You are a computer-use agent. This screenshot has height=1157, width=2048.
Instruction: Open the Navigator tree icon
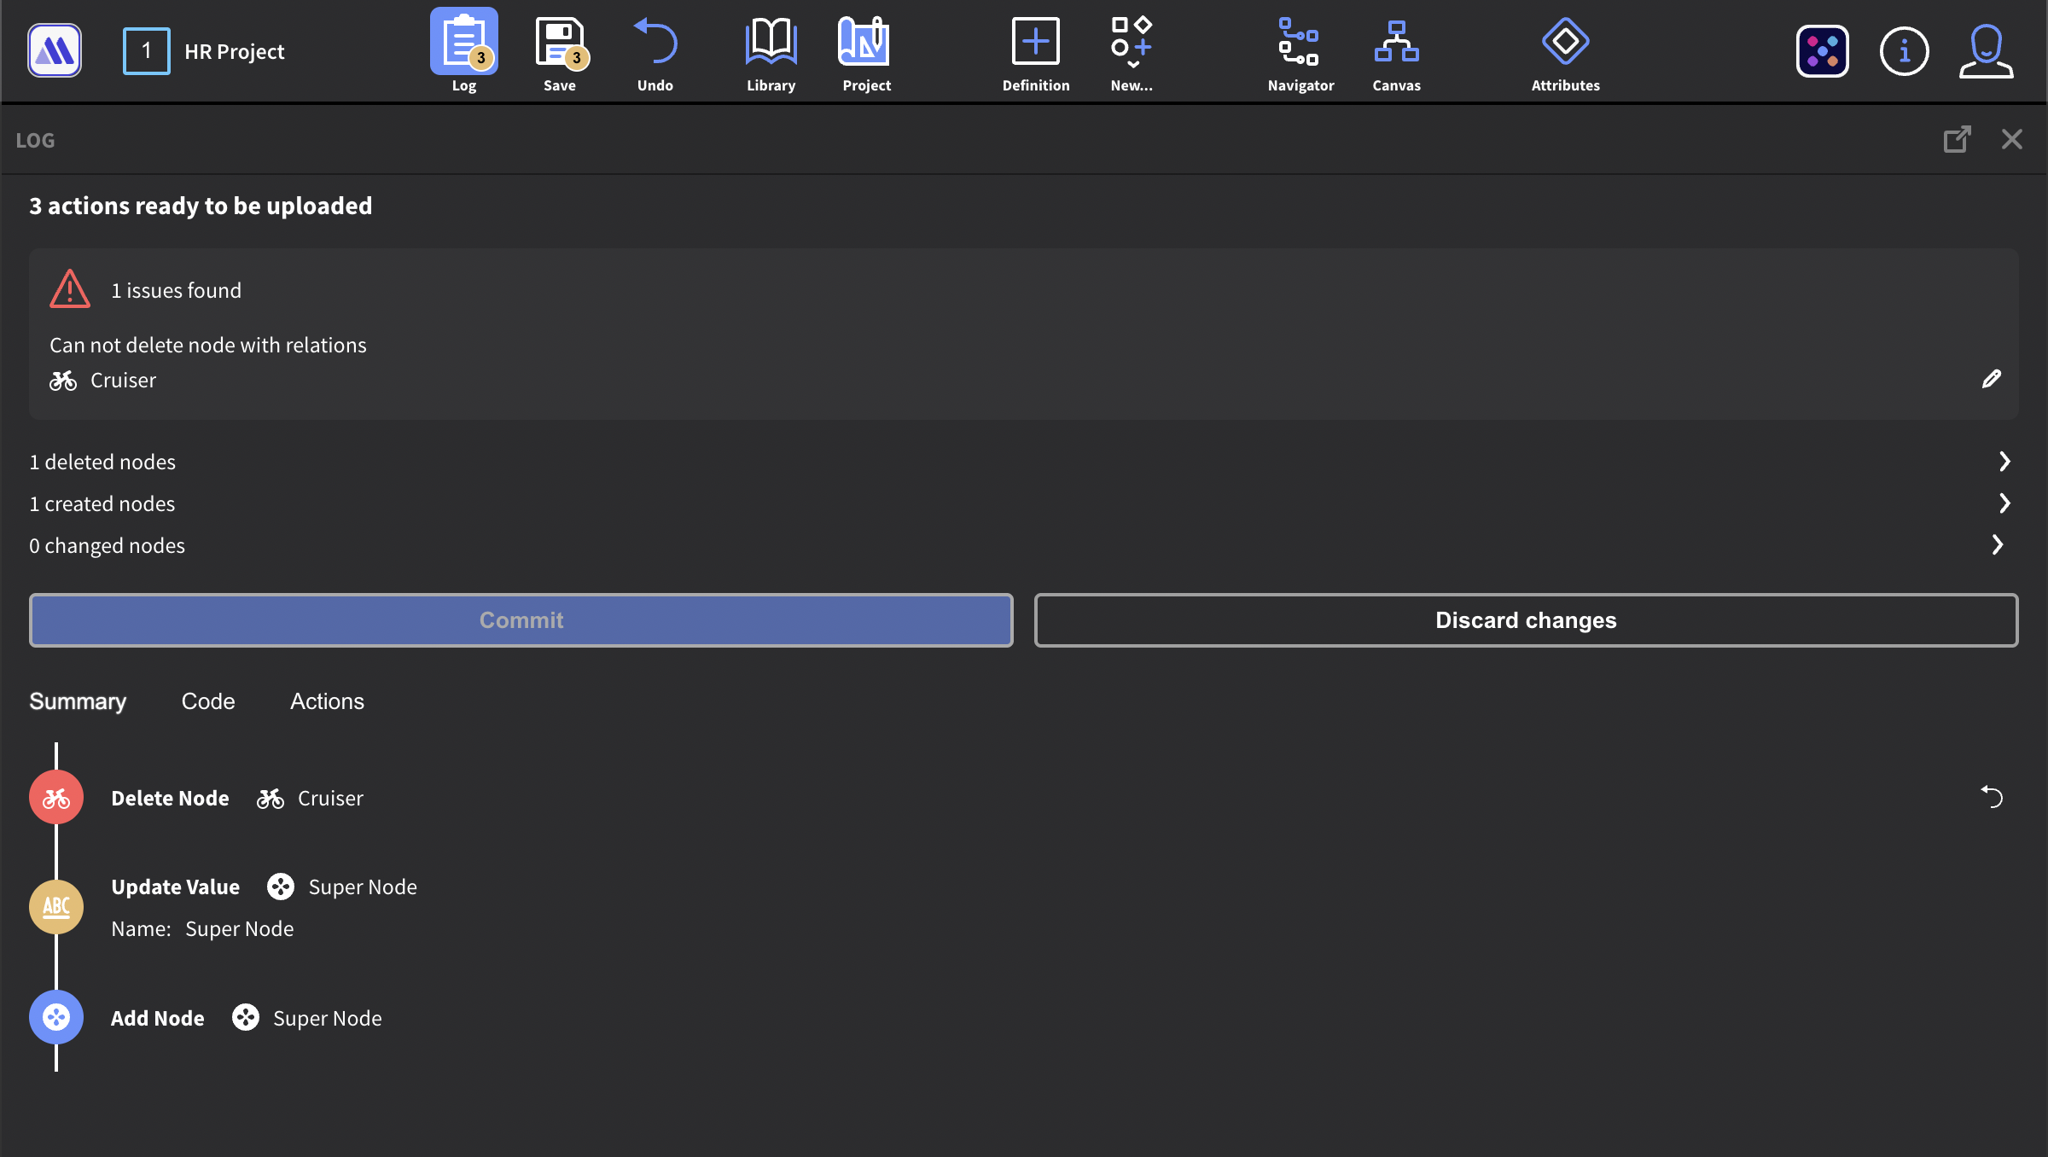pos(1300,43)
